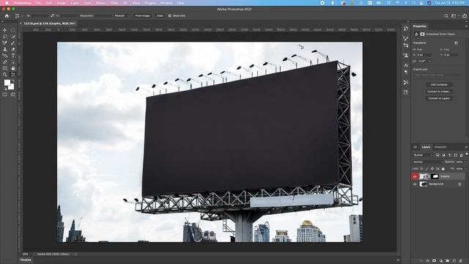Switch to the 3D panel tab
The width and height of the screenshot is (469, 264).
416,147
